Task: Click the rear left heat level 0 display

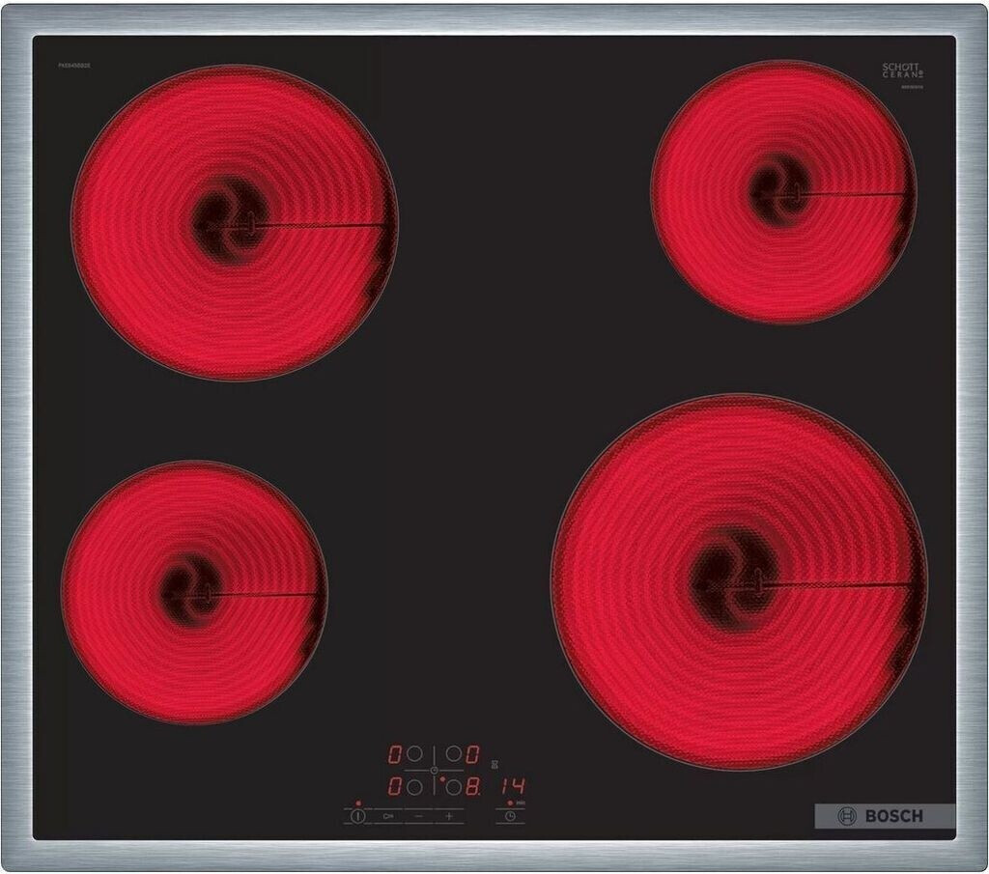Action: [396, 753]
